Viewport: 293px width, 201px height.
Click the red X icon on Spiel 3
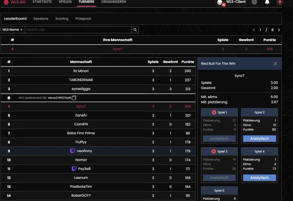tap(214, 151)
